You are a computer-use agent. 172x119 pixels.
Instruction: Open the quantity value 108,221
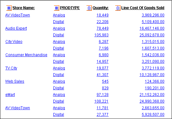(x=102, y=101)
